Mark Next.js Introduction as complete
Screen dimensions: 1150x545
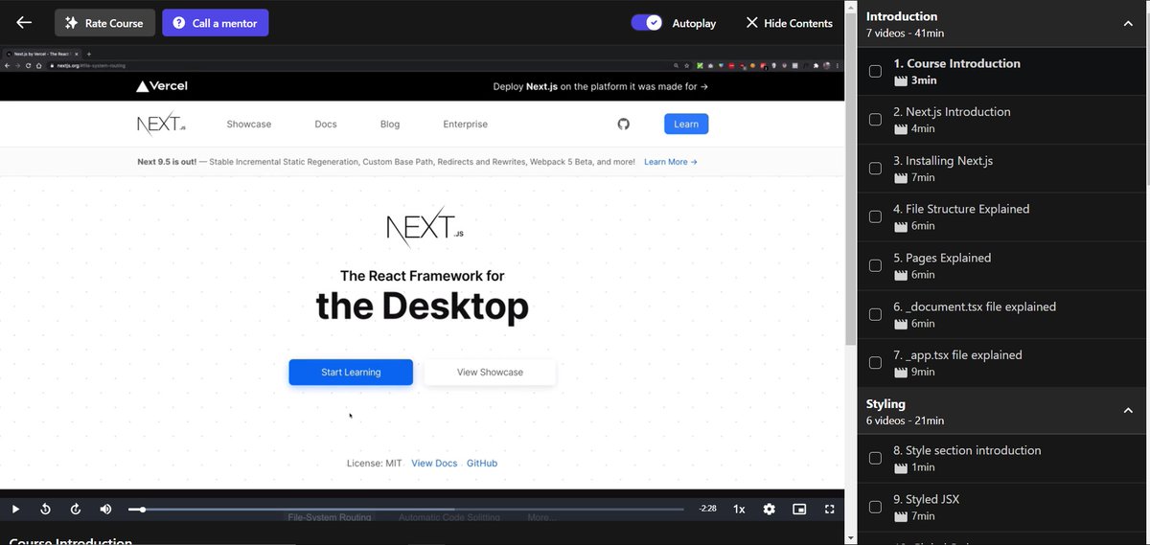[875, 120]
